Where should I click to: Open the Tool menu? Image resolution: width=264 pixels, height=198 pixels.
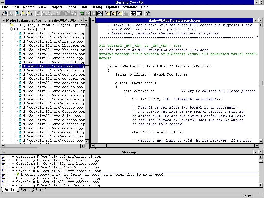tap(83, 7)
